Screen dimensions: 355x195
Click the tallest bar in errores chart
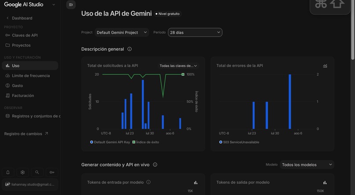click(x=290, y=101)
